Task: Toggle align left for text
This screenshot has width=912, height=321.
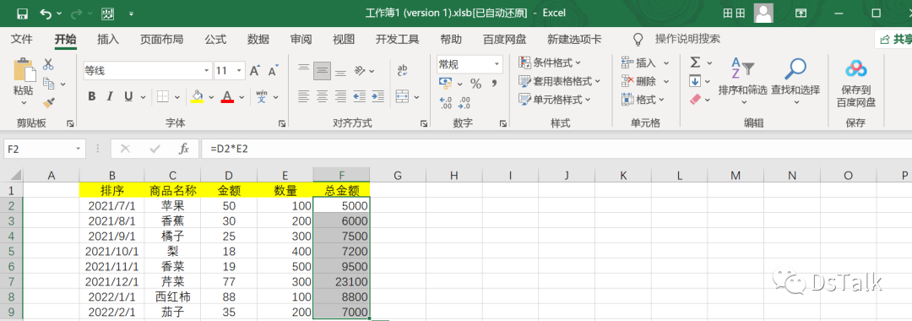Action: pos(303,96)
